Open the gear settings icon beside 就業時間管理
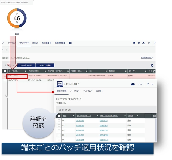The width and height of the screenshot is (172, 160). pyautogui.click(x=70, y=43)
